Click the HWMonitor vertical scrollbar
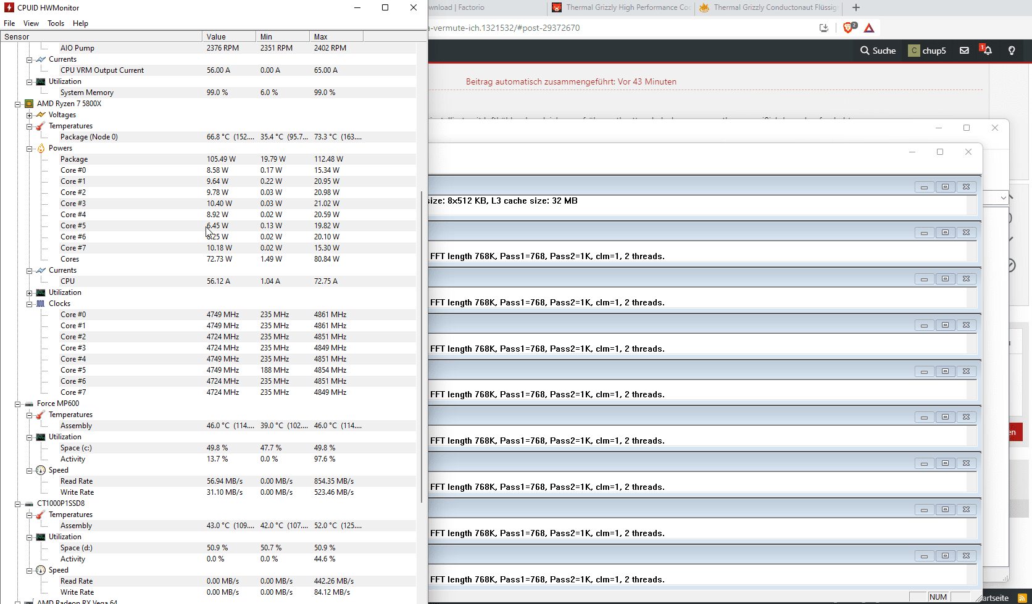This screenshot has width=1032, height=604. (422, 345)
